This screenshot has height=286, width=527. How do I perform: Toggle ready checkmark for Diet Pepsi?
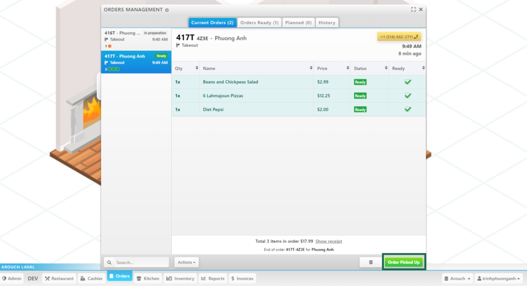(408, 109)
